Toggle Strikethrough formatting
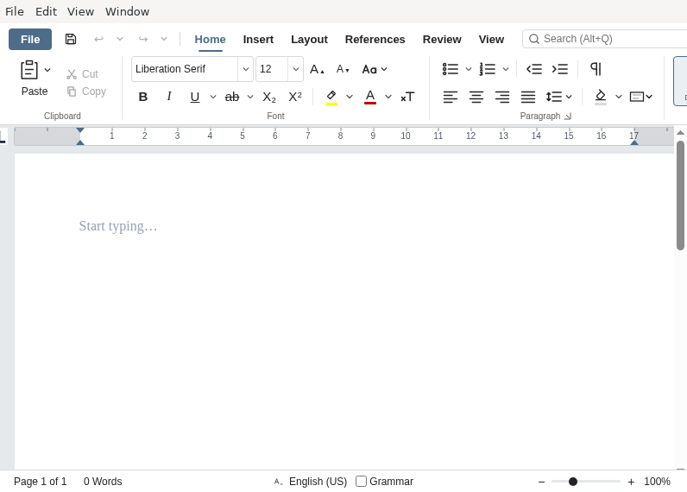Image resolution: width=687 pixels, height=492 pixels. pyautogui.click(x=232, y=97)
